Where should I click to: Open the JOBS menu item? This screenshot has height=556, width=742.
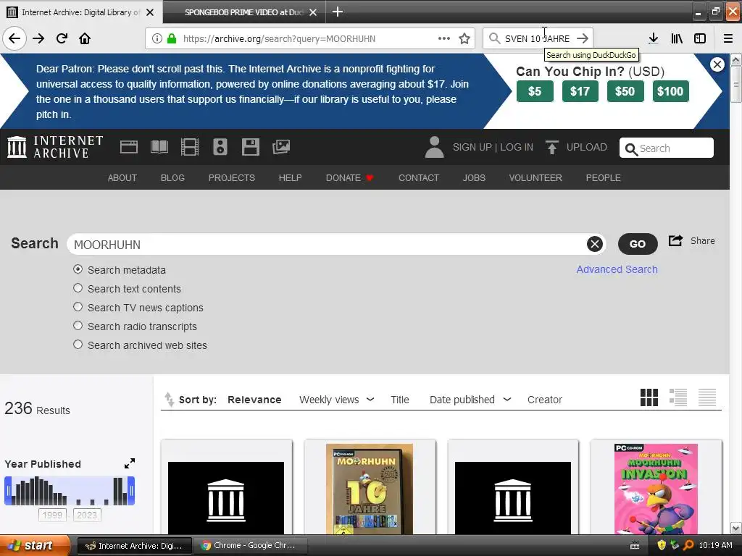(474, 178)
